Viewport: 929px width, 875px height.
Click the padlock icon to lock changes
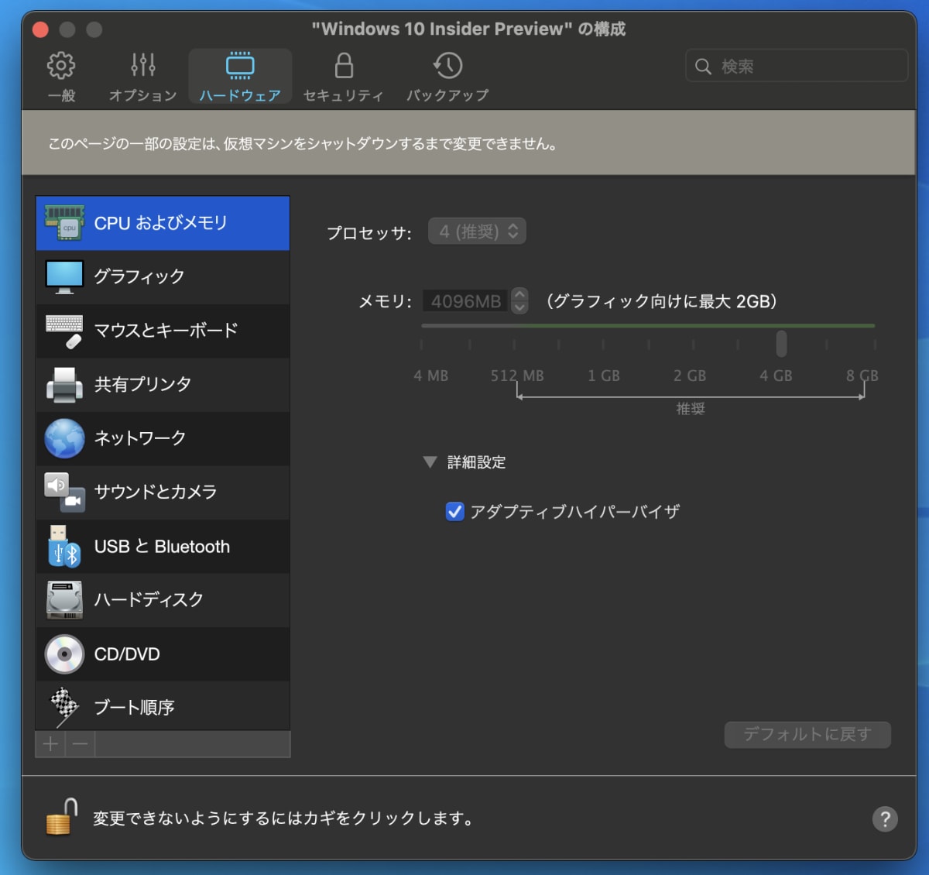pos(62,818)
